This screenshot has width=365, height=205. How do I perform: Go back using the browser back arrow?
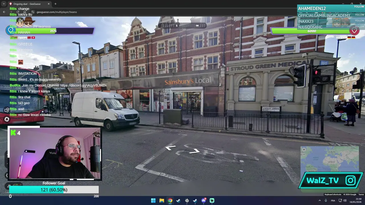(4, 12)
